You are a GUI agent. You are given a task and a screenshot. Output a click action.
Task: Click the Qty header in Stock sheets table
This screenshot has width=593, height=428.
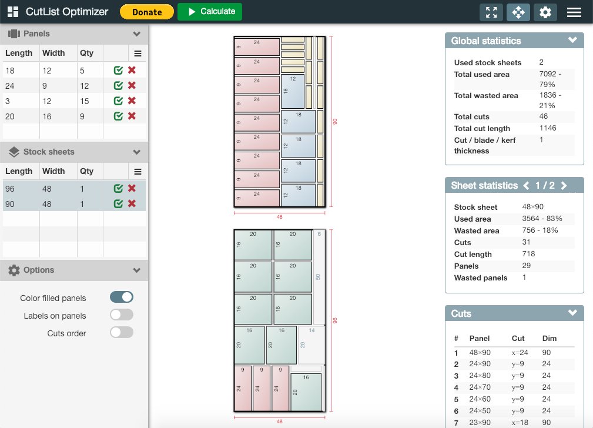(86, 171)
